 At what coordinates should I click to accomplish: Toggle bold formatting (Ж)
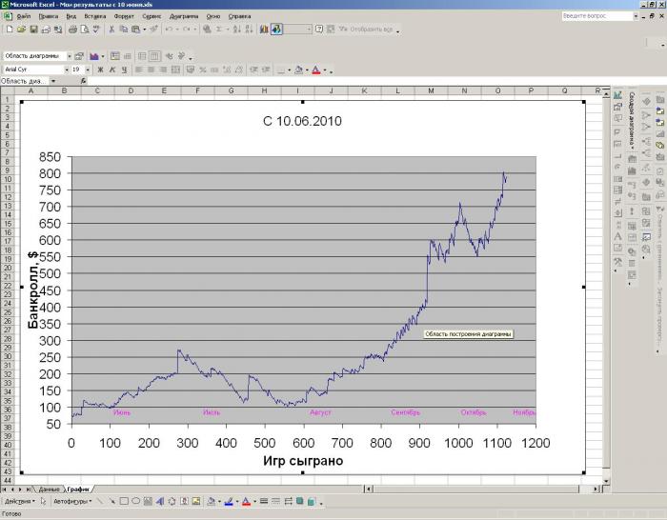[x=99, y=70]
